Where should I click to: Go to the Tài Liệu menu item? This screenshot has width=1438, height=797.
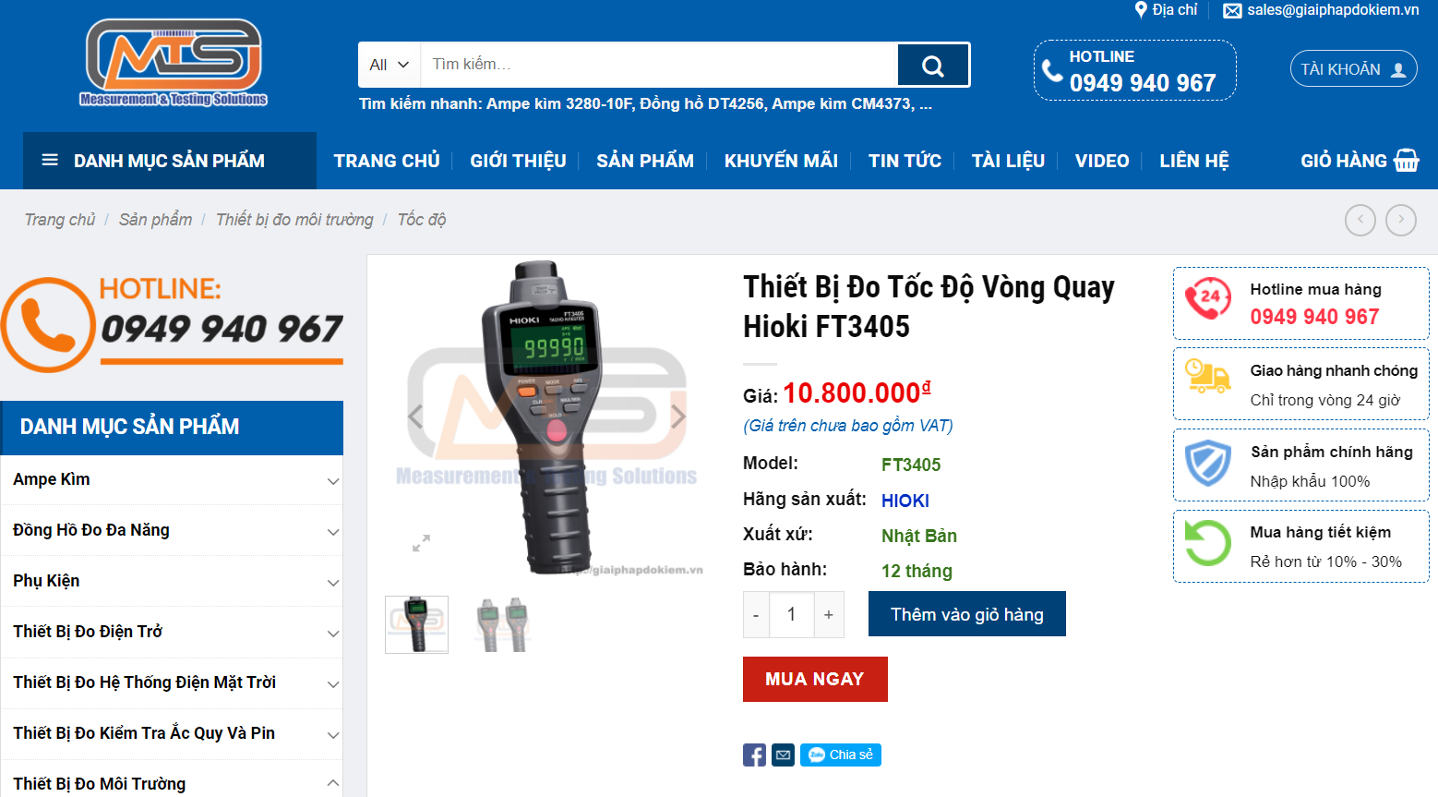coord(1008,161)
